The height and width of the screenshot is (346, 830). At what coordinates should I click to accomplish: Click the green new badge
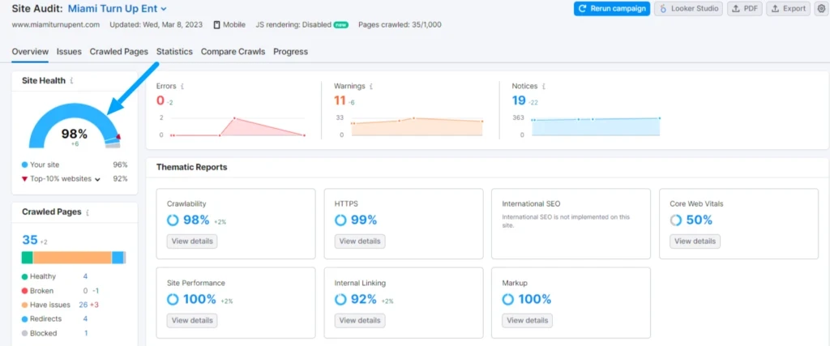[341, 25]
